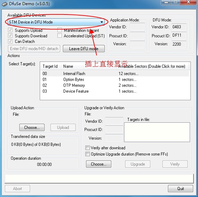Enable Verify after download
The height and width of the screenshot is (197, 198).
87,148
